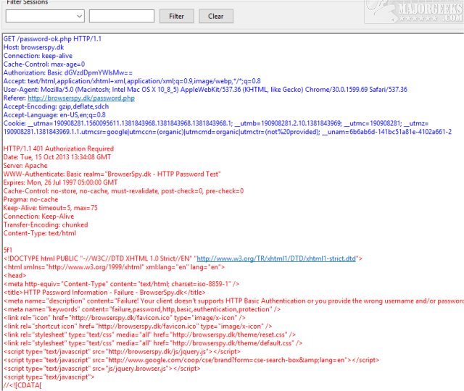Click the Cache-Control: max-age=0 line
Screen dimensions: 464x391
pyautogui.click(x=44, y=64)
